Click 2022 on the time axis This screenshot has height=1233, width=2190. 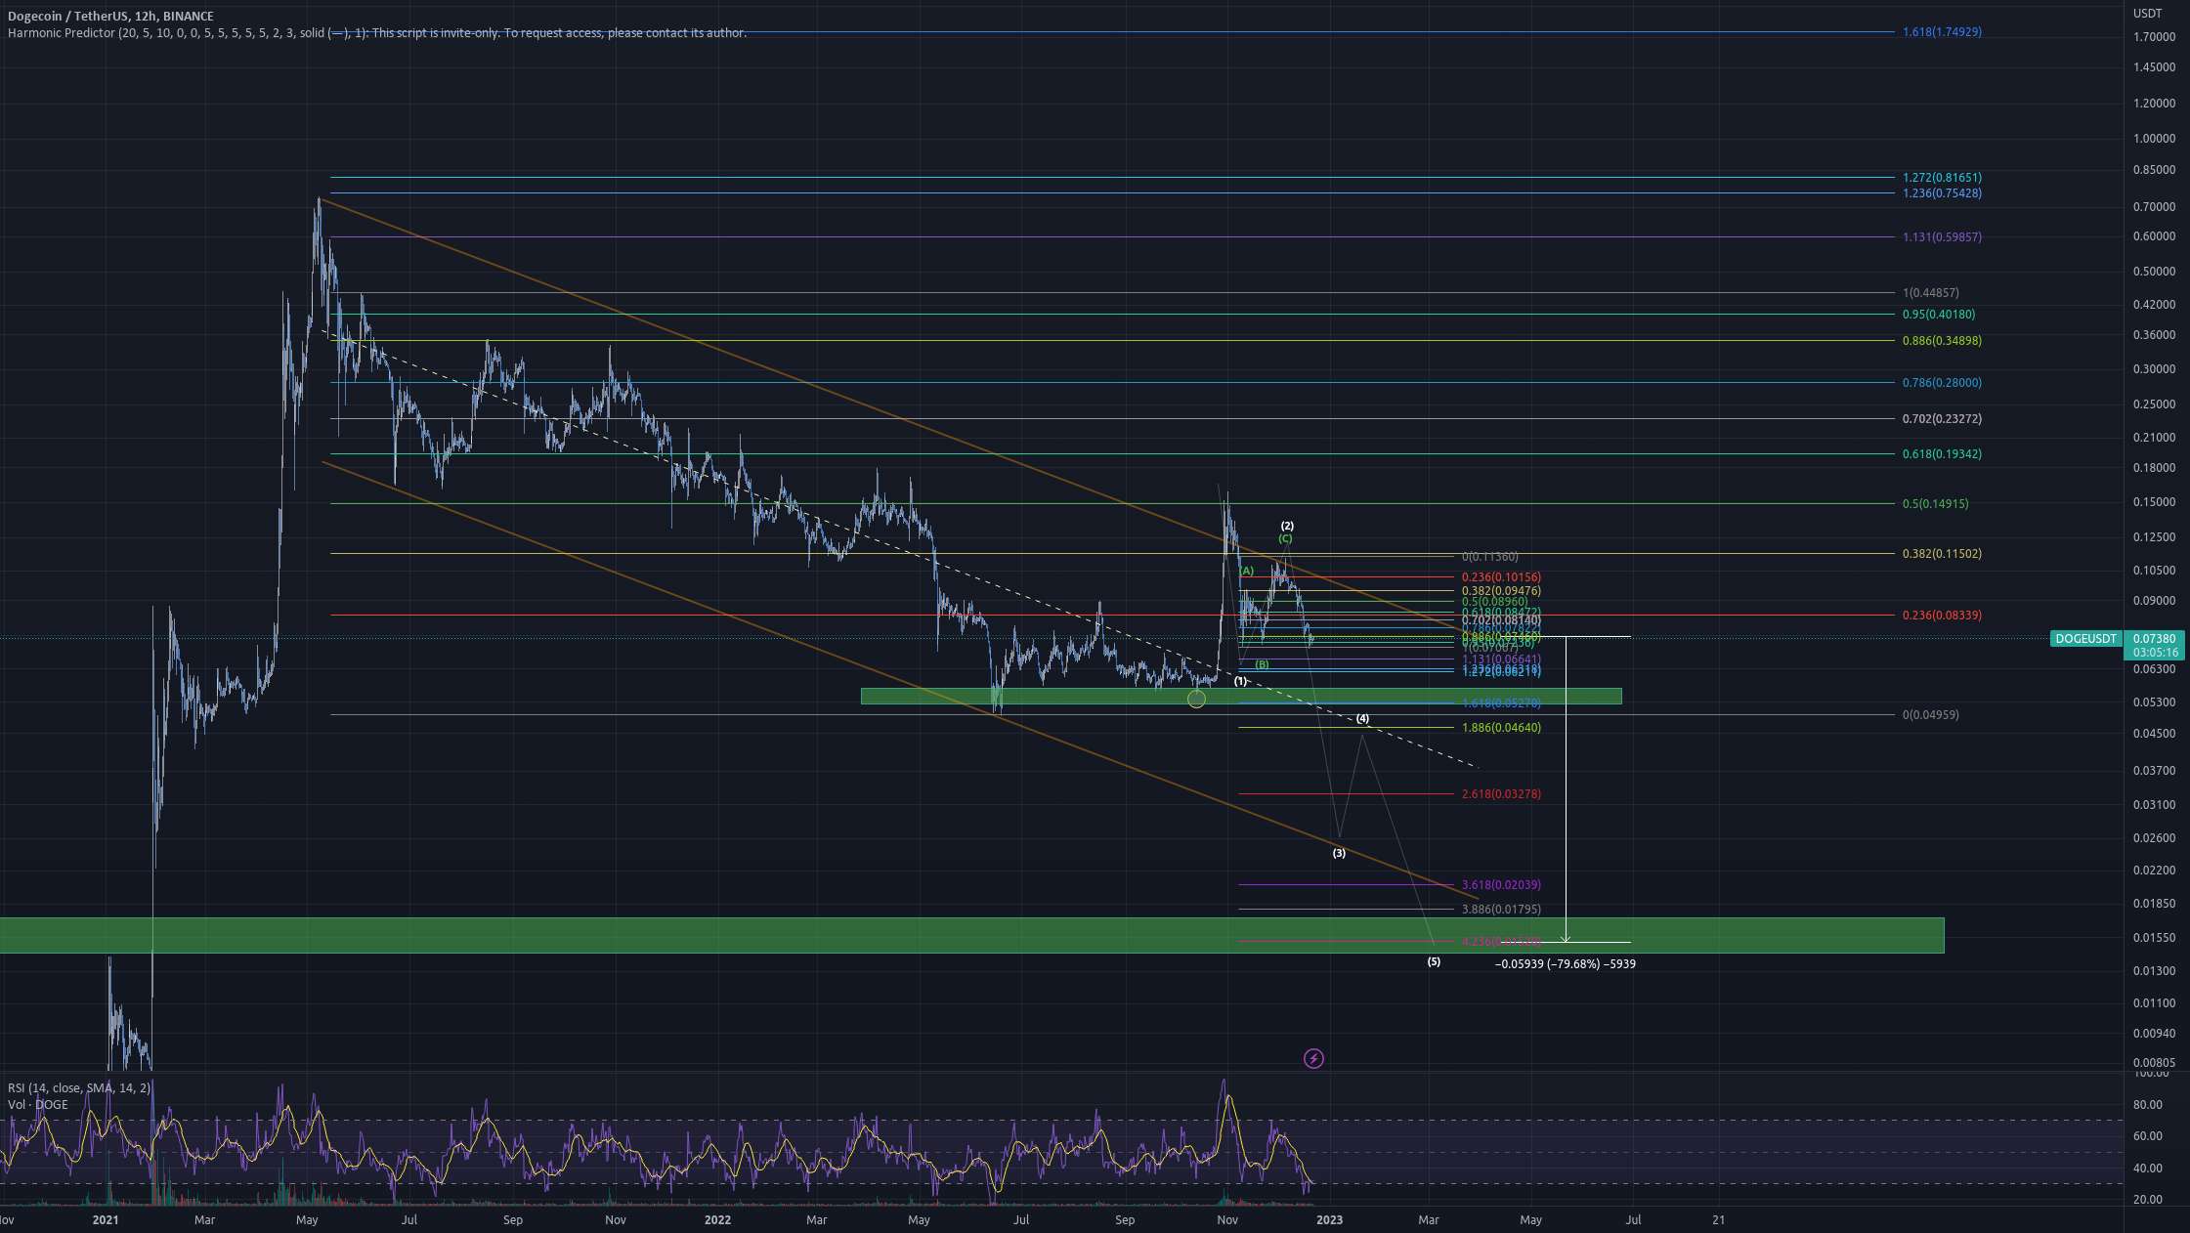717,1220
